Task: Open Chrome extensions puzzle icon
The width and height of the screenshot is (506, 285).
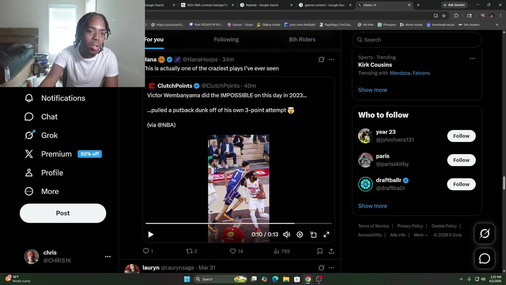Action: (x=456, y=16)
